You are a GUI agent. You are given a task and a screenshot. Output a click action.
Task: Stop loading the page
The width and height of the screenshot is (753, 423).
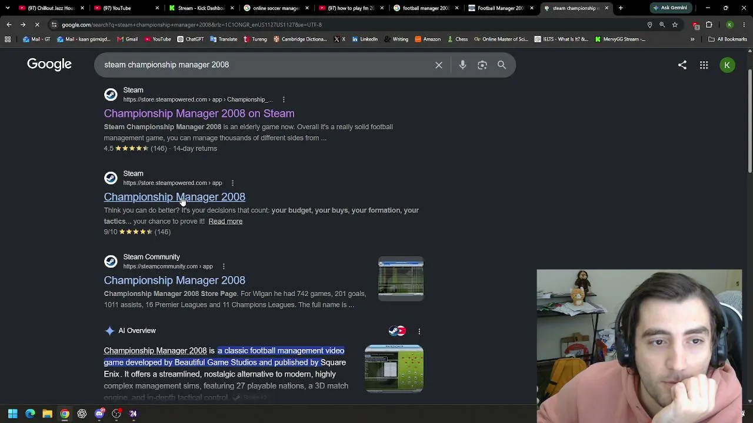(x=36, y=25)
